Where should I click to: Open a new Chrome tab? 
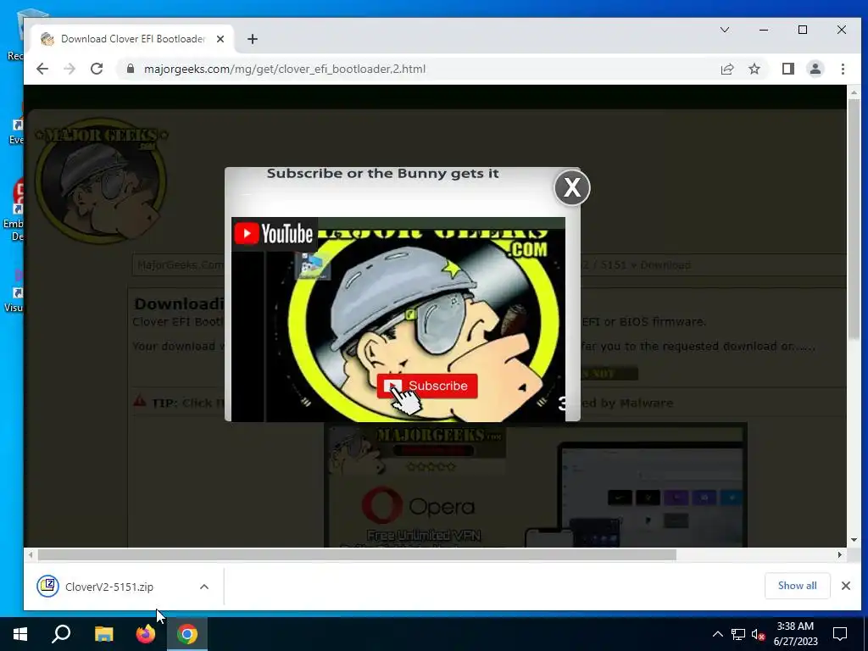point(253,39)
